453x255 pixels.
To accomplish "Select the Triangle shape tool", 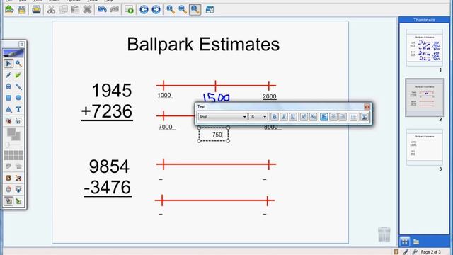I will coord(8,109).
